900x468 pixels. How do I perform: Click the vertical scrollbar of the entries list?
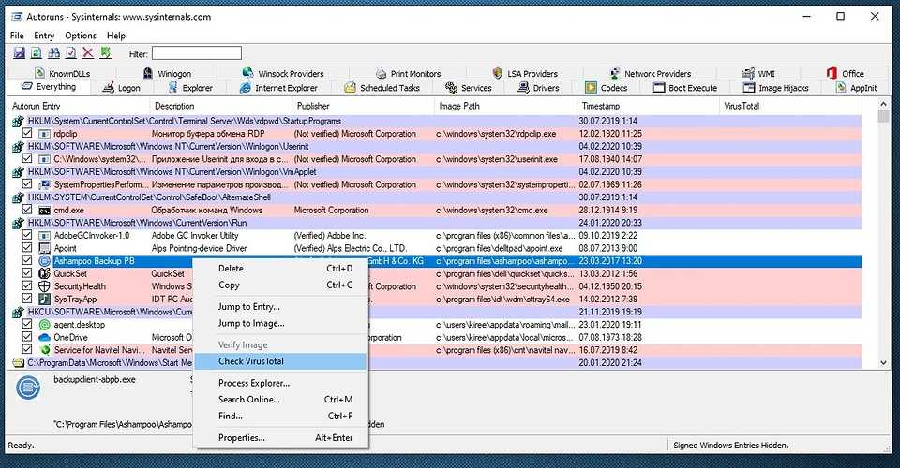coord(883,234)
